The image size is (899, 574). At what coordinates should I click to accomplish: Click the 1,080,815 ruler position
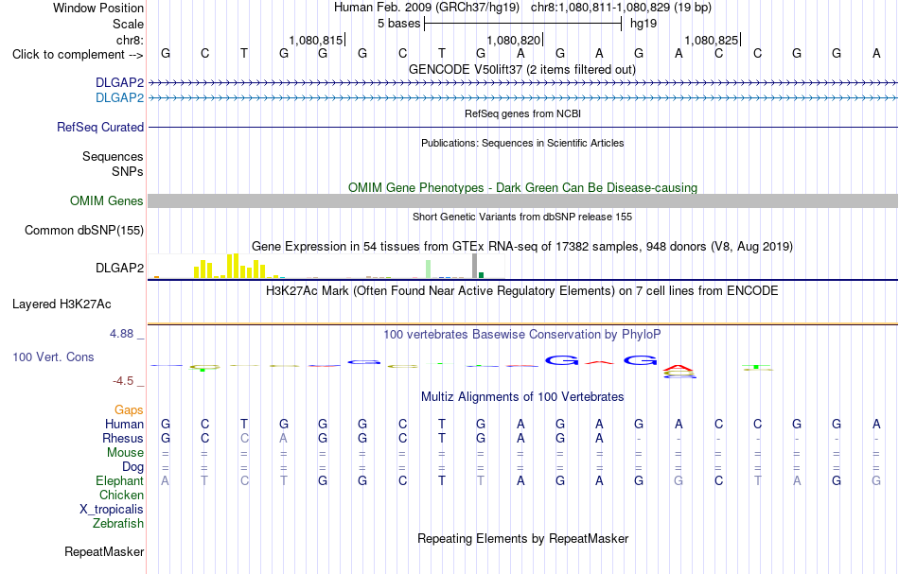click(x=315, y=40)
